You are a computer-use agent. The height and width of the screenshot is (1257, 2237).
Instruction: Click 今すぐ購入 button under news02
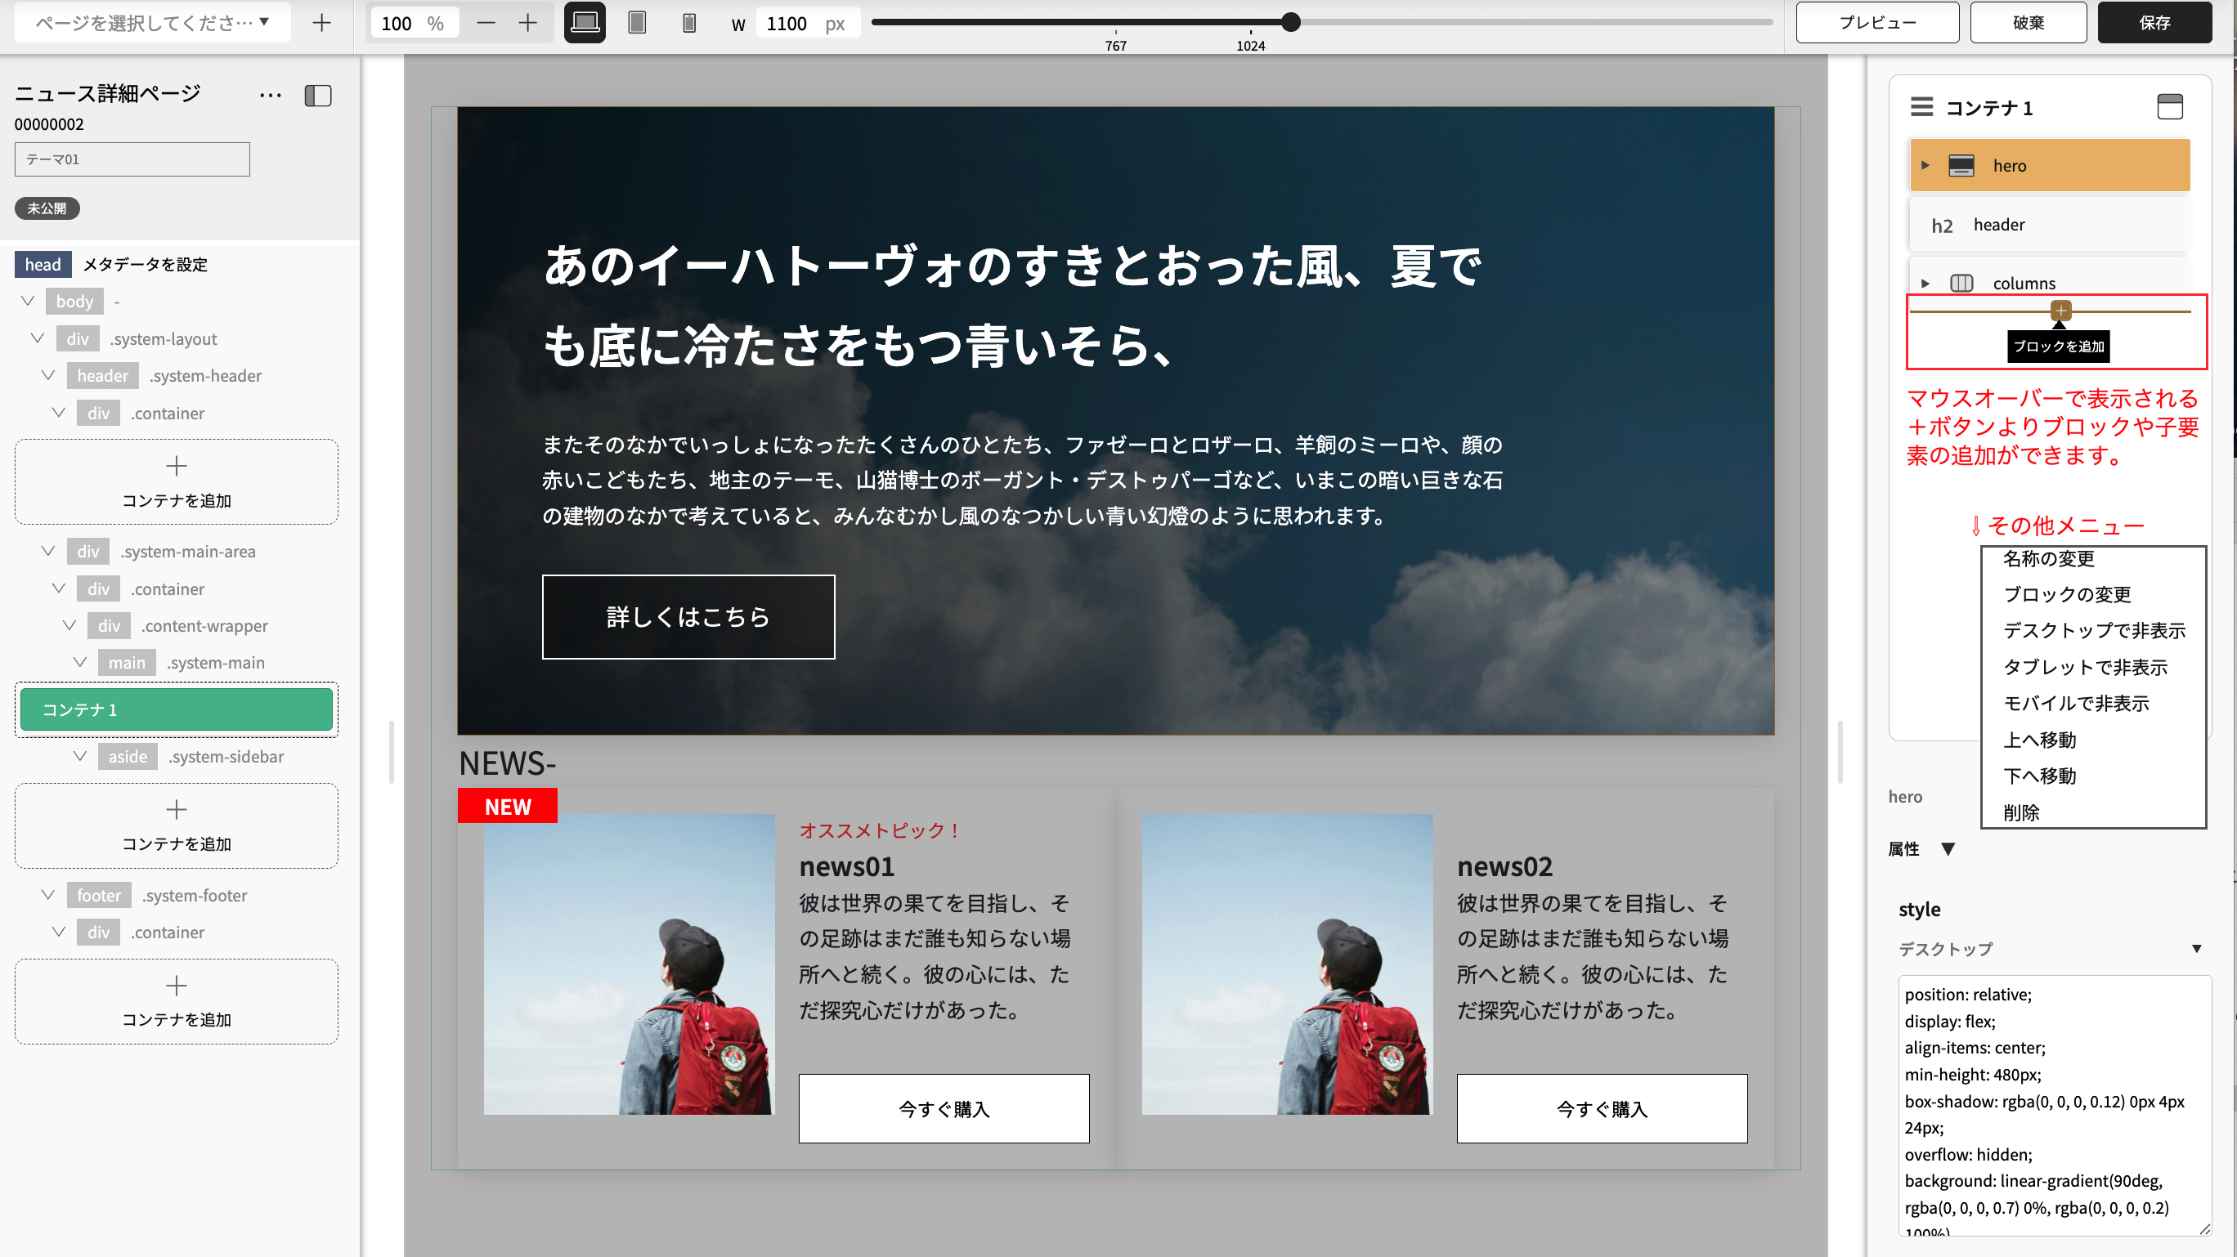(x=1602, y=1108)
